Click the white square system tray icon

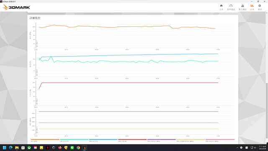coord(247,148)
